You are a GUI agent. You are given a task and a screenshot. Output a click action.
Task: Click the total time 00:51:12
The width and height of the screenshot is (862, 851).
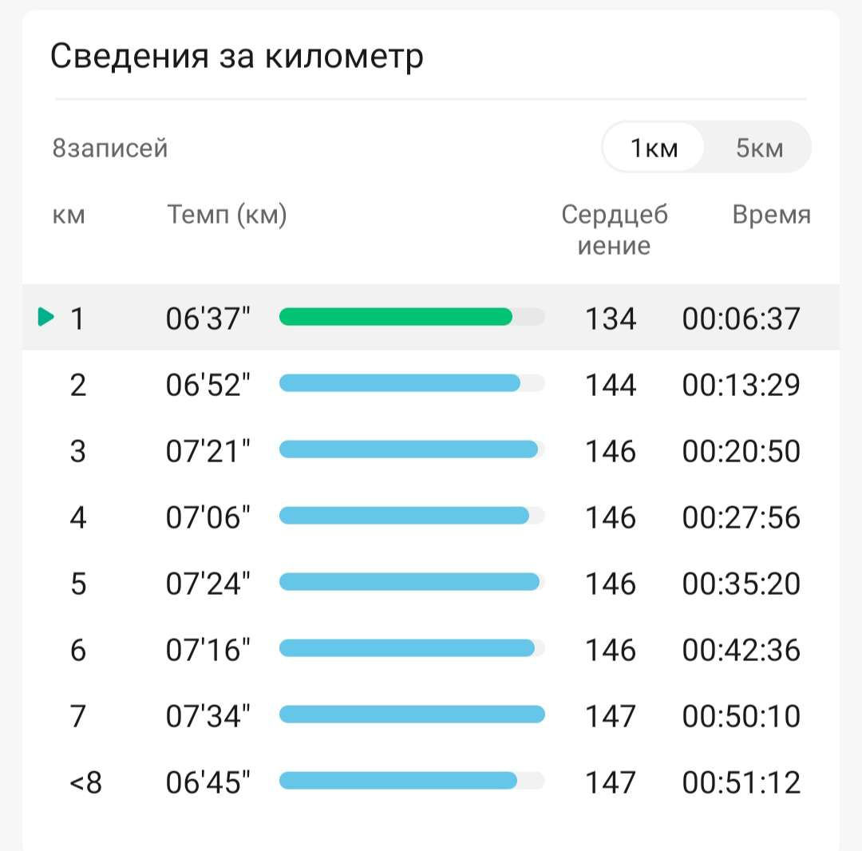click(741, 782)
